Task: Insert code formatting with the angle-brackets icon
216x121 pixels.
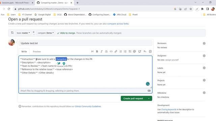Action: (111, 51)
